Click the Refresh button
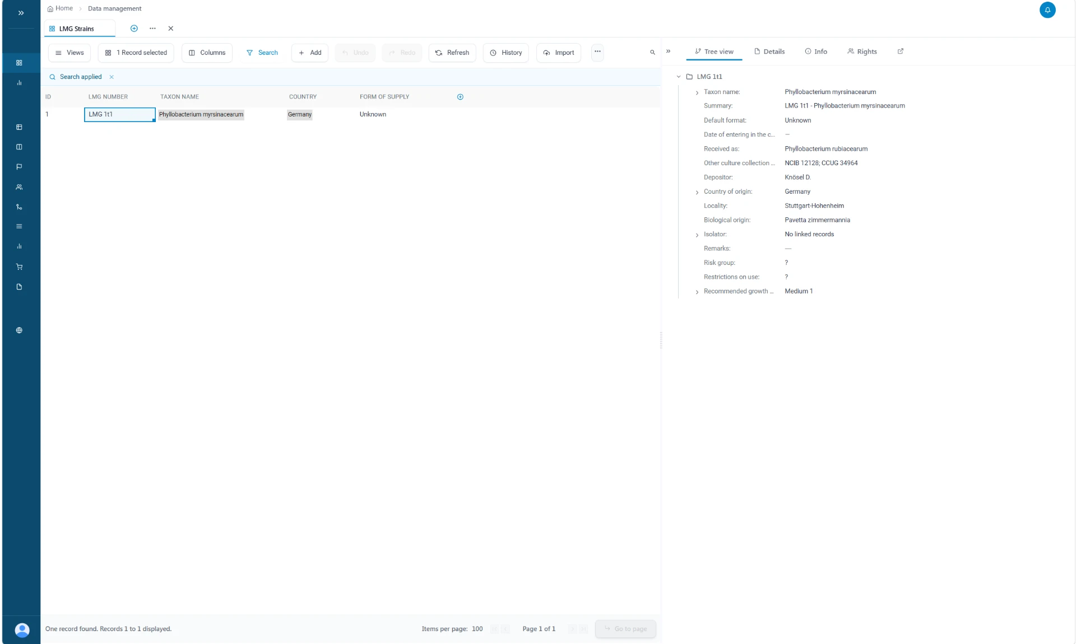1076x644 pixels. click(x=452, y=53)
